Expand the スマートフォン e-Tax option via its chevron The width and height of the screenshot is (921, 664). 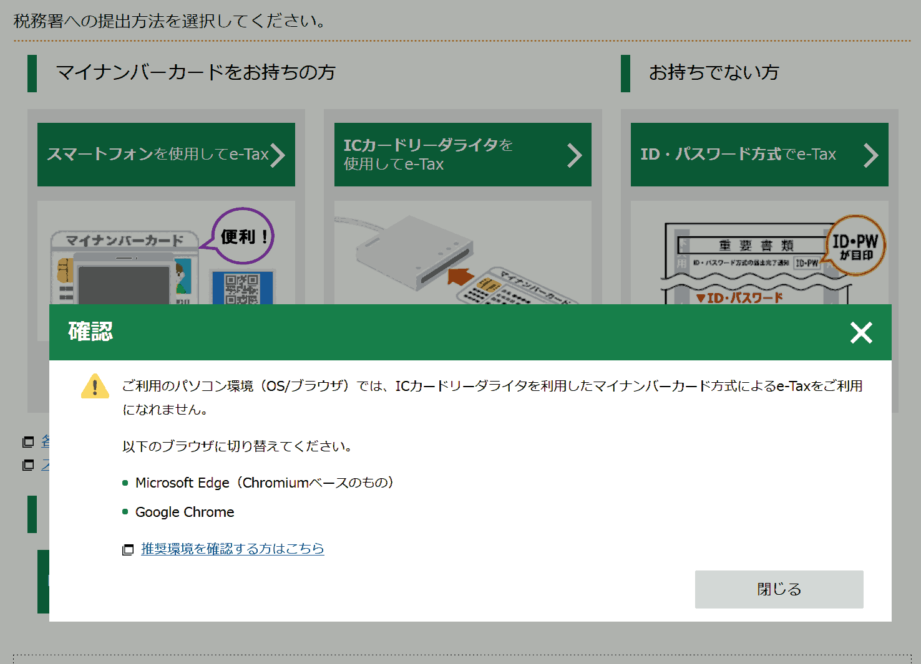[279, 155]
